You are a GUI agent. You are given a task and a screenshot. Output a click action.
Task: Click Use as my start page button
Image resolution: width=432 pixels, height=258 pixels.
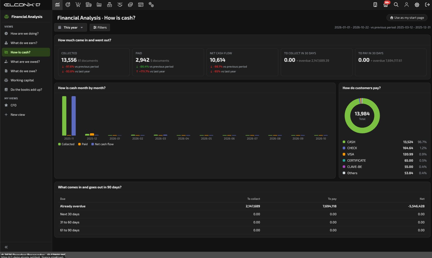[407, 18]
